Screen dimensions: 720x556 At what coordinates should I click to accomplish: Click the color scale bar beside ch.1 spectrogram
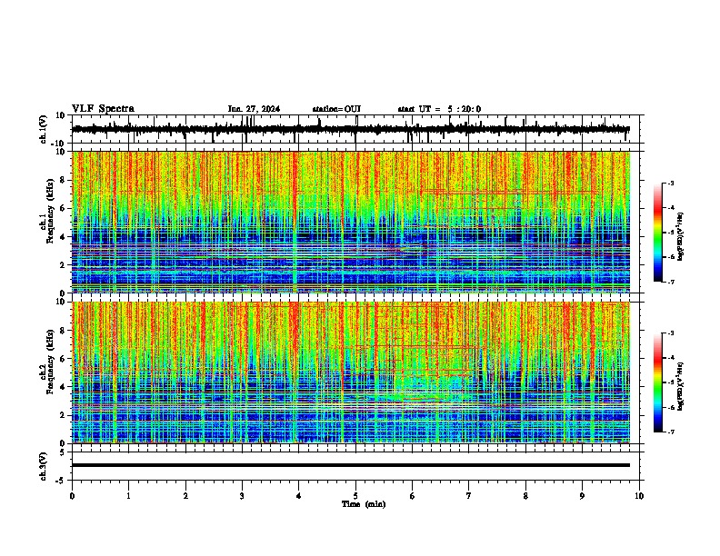tap(658, 233)
